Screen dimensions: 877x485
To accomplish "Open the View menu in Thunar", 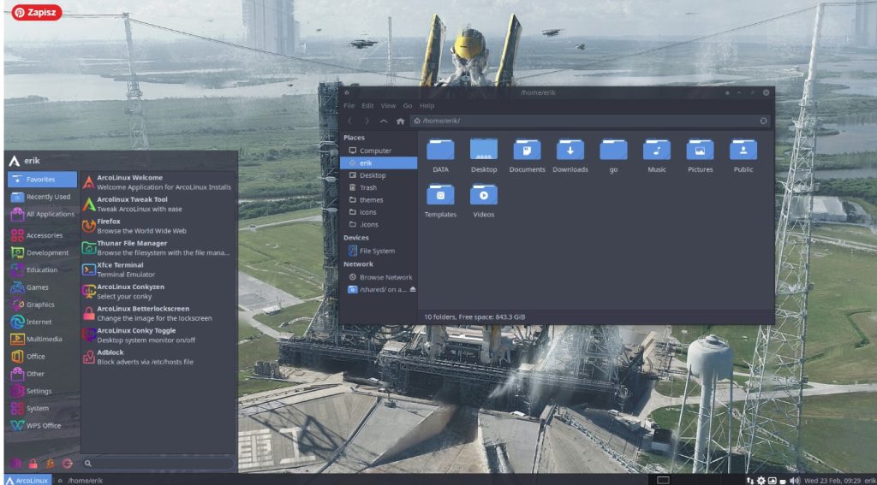I will (x=388, y=105).
